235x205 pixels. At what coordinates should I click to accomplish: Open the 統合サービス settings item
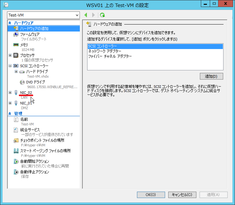(x=30, y=130)
